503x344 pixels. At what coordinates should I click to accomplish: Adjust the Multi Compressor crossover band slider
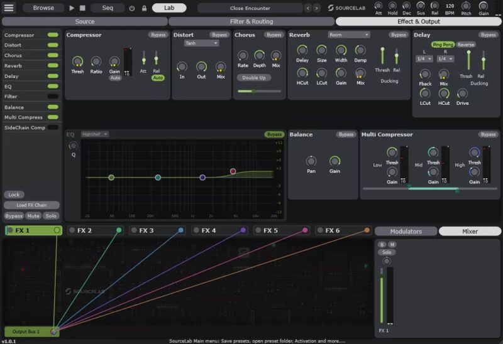[x=430, y=189]
